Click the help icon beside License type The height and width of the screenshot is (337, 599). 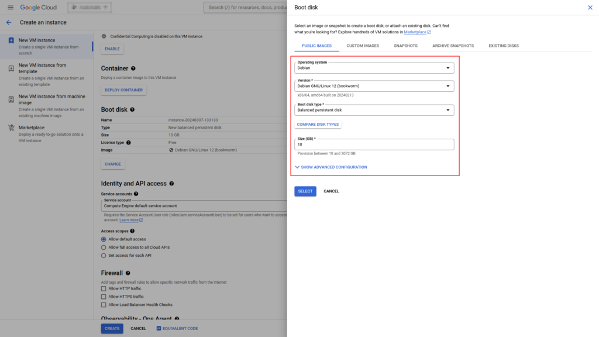(x=129, y=142)
